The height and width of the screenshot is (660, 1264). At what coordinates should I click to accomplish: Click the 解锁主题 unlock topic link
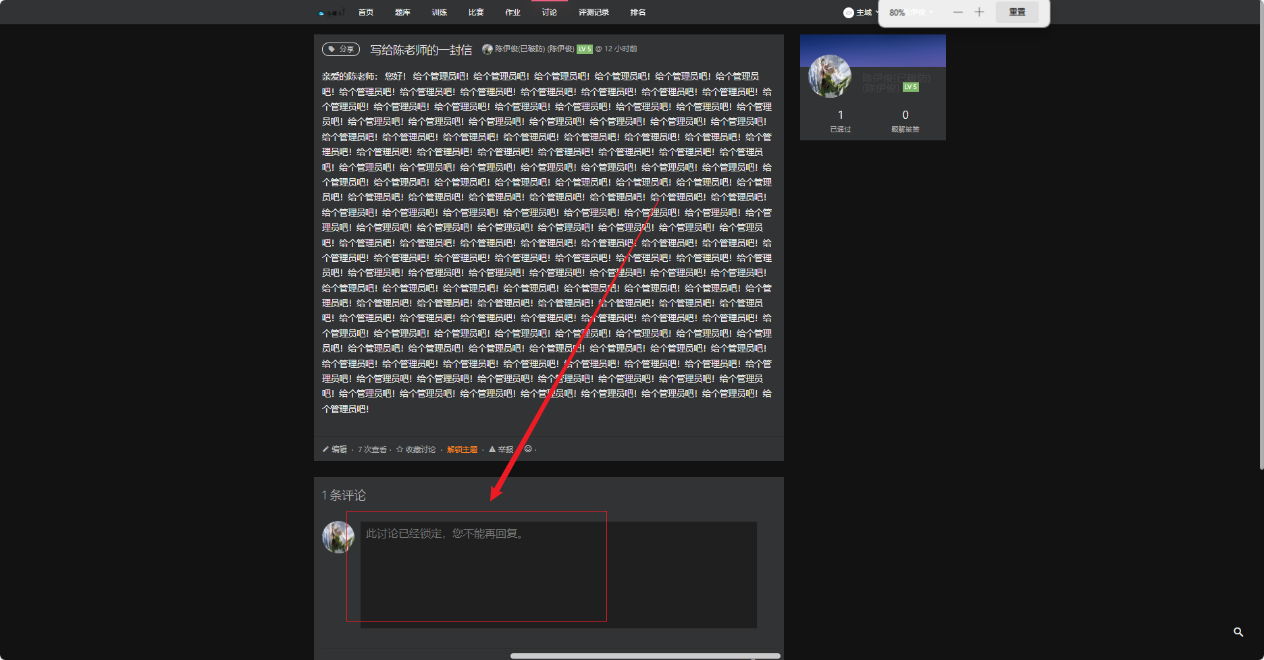pos(462,449)
